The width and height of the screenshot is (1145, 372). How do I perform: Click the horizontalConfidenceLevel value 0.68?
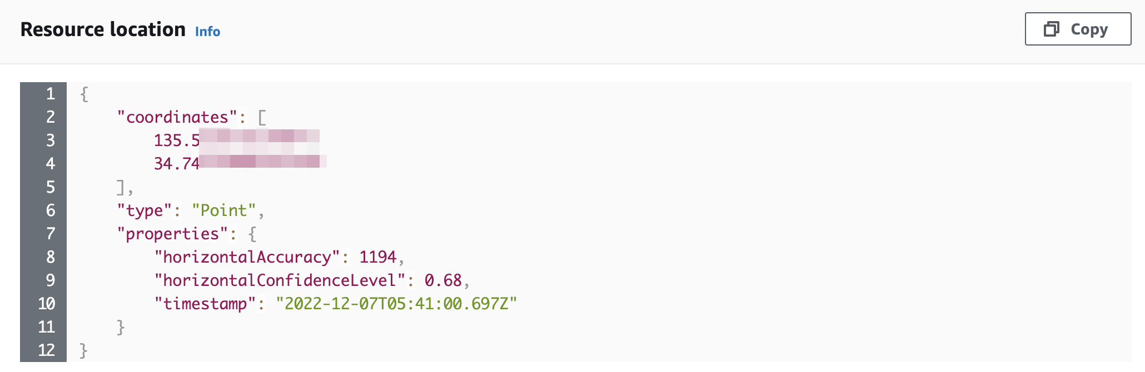click(442, 280)
